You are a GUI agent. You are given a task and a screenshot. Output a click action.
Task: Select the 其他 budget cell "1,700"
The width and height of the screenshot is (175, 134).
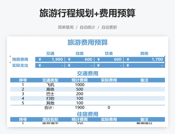pyautogui.click(x=144, y=59)
